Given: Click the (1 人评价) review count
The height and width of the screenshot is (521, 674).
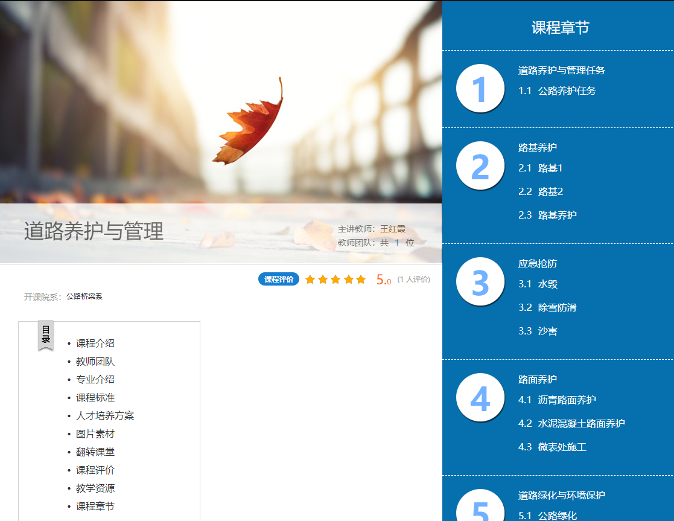Looking at the screenshot, I should [413, 280].
